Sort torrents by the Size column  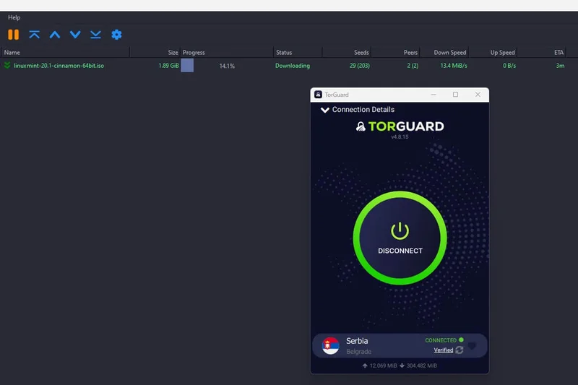click(x=155, y=52)
